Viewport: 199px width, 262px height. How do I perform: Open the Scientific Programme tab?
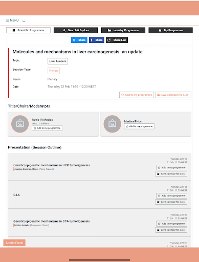pyautogui.click(x=28, y=30)
